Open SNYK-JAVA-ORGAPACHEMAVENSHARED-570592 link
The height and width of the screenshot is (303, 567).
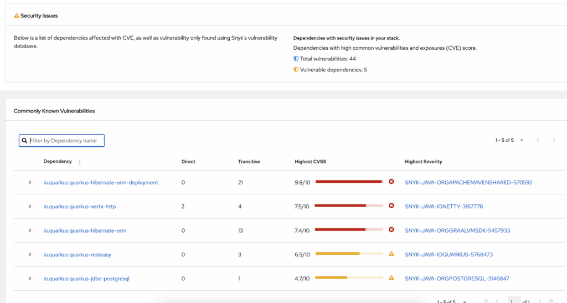point(468,183)
